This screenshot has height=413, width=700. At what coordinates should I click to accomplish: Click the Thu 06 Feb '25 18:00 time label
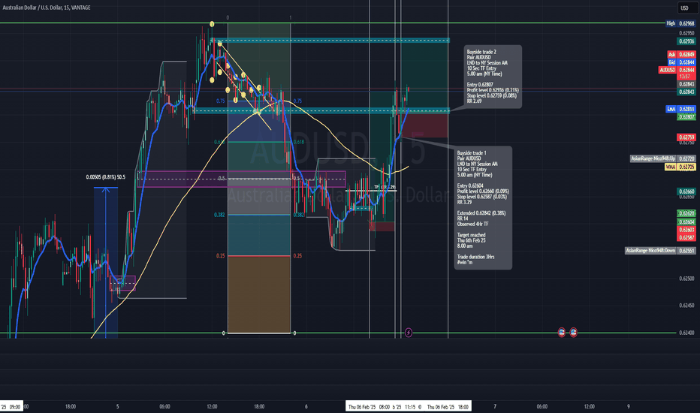click(448, 406)
